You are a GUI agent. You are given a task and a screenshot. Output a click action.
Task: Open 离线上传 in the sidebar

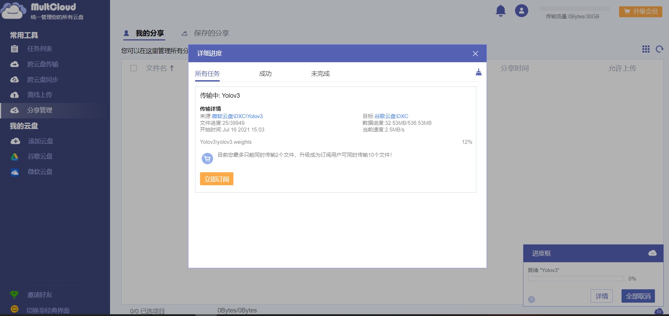(40, 95)
